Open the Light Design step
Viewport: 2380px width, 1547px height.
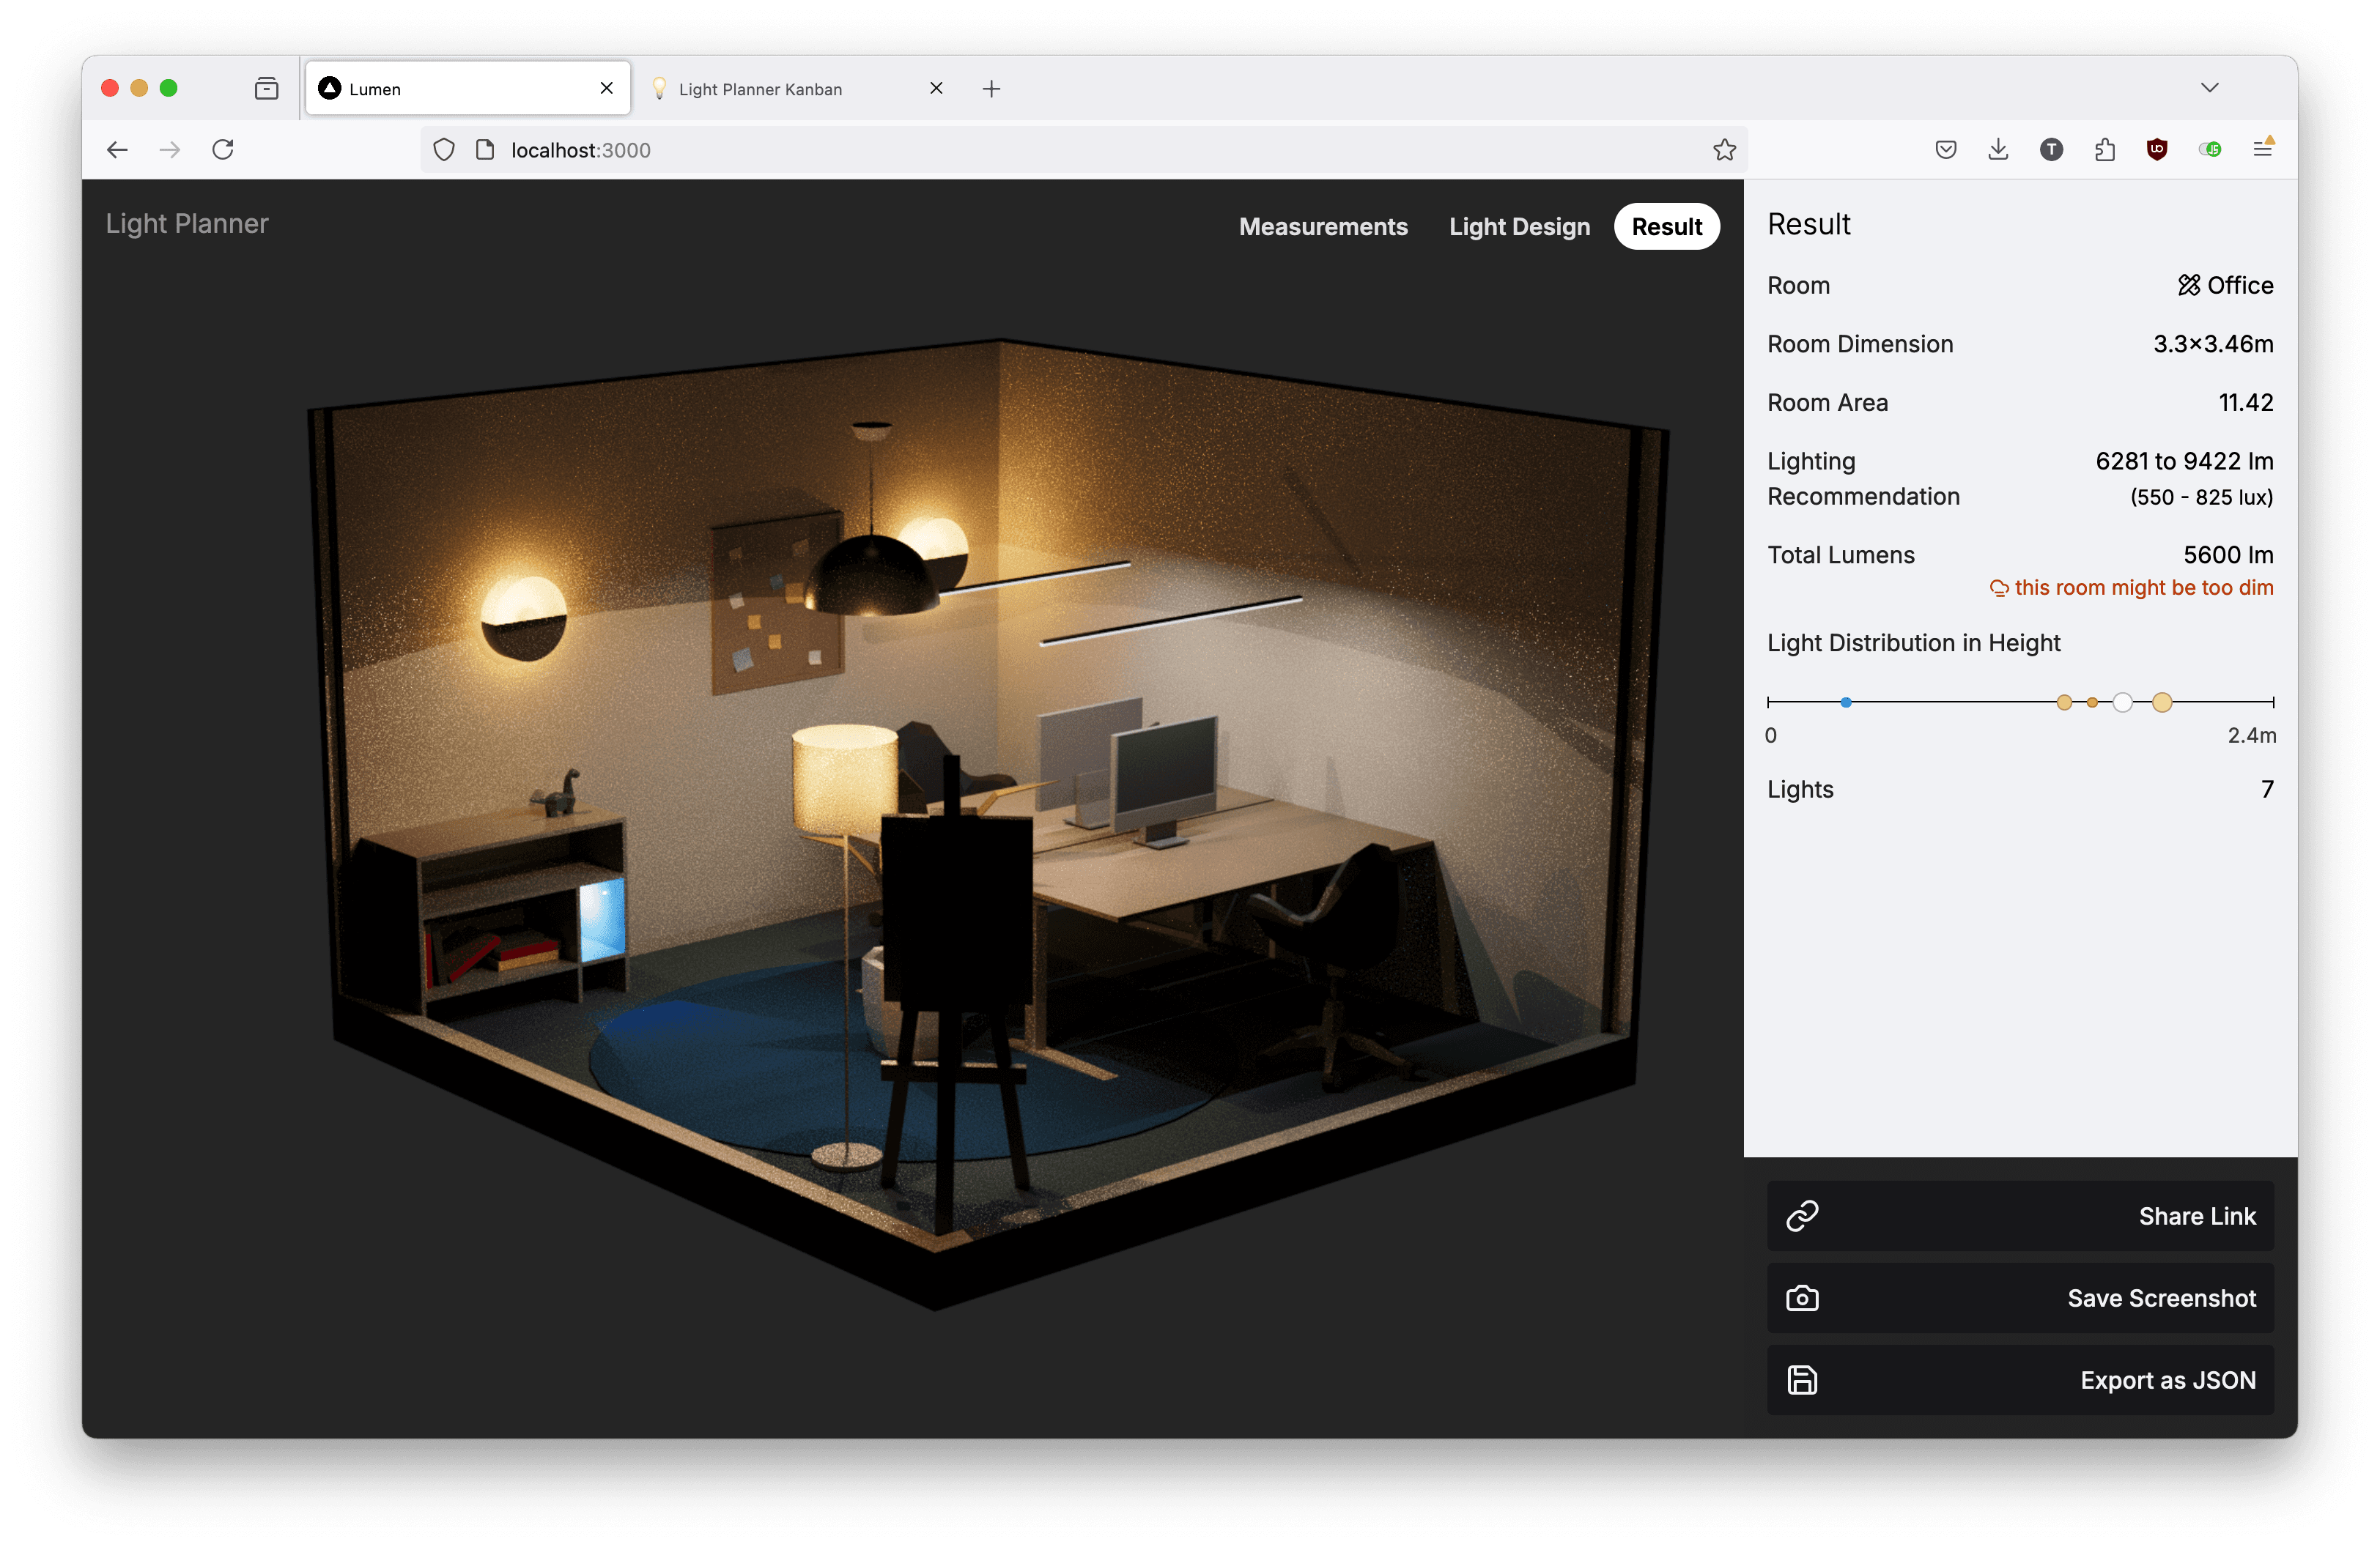1518,227
